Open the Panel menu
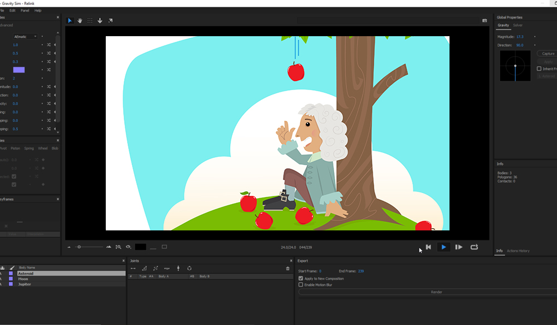The height and width of the screenshot is (325, 557). pyautogui.click(x=25, y=11)
